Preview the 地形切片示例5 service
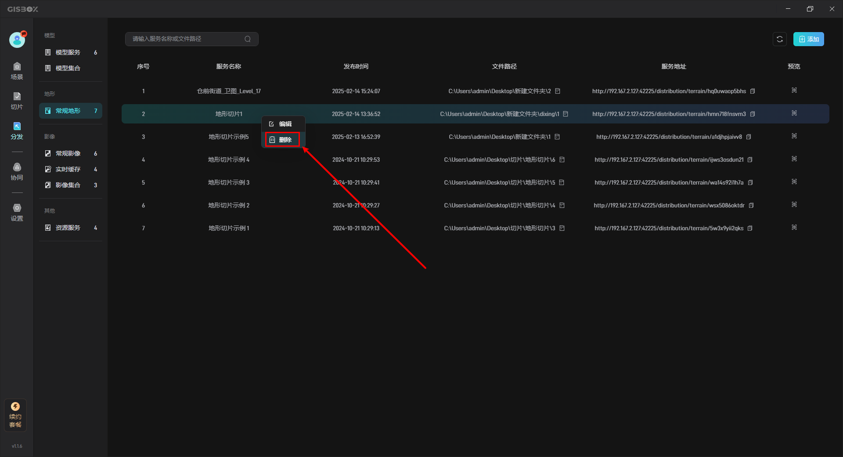The width and height of the screenshot is (843, 457). click(794, 136)
